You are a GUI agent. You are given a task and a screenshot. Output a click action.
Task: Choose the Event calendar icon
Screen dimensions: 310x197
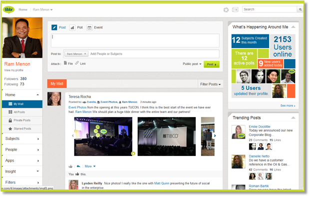89,27
